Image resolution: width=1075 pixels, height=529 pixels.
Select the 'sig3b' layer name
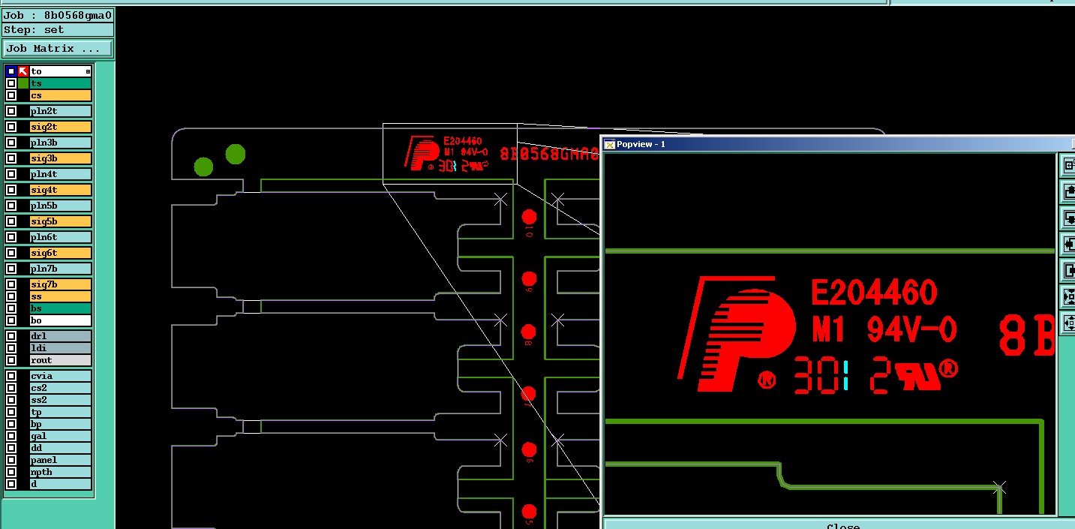[x=61, y=158]
